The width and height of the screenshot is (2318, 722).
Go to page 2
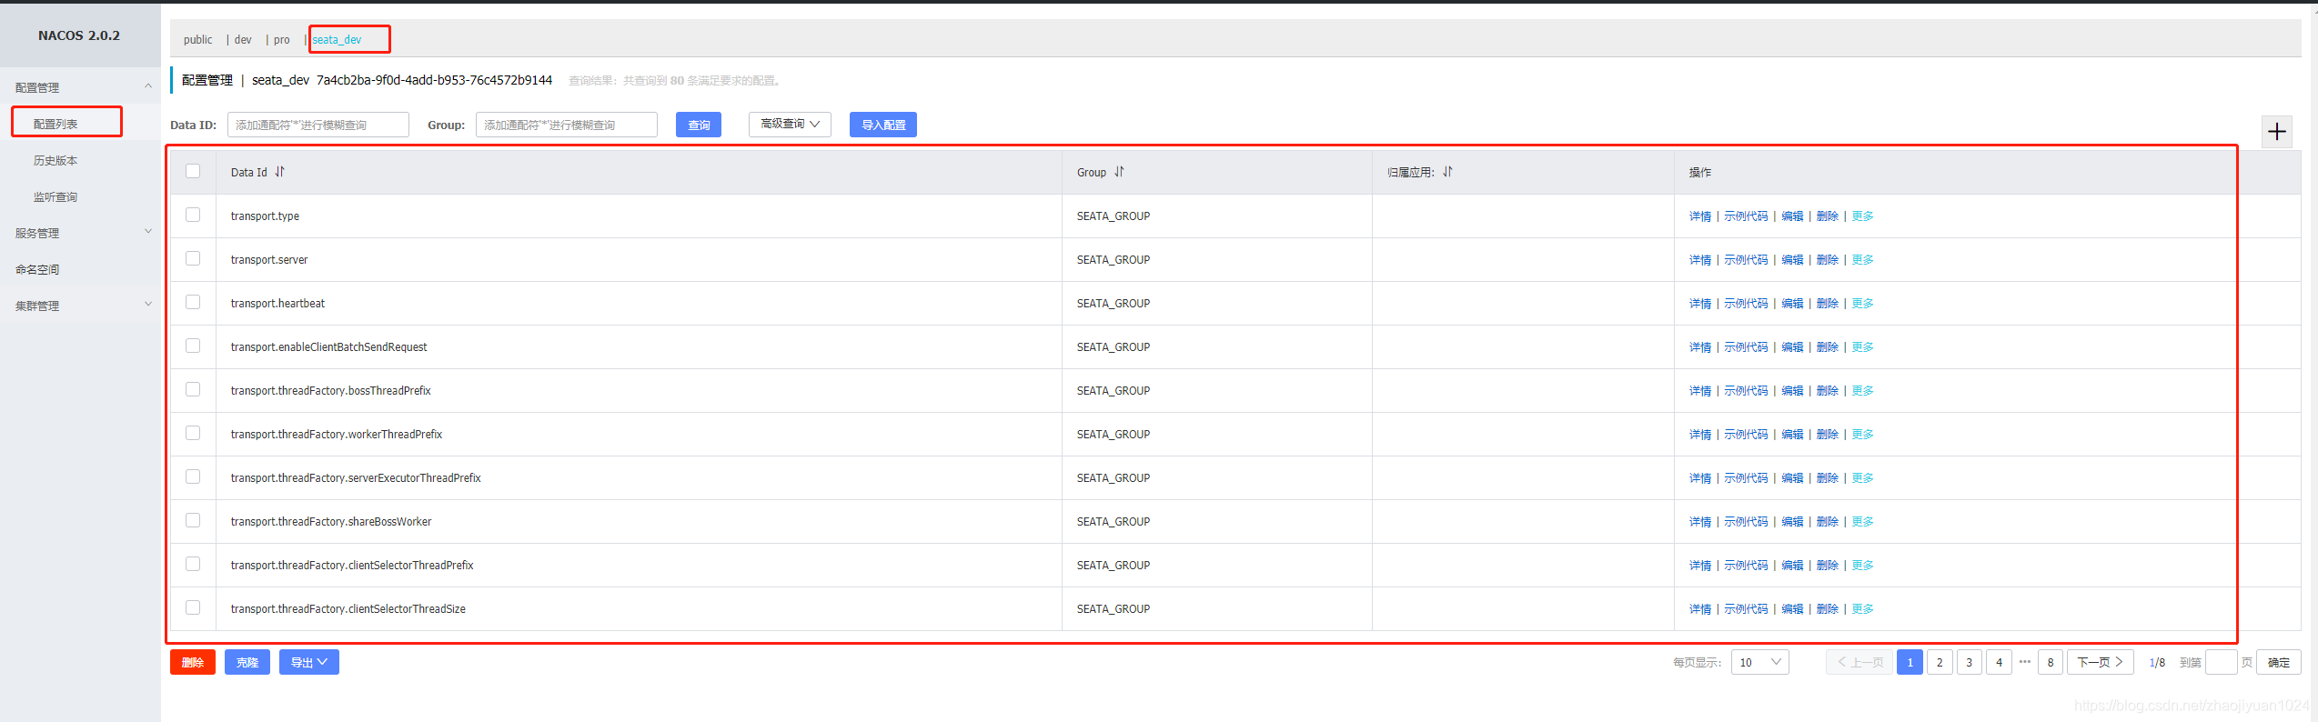[1940, 662]
